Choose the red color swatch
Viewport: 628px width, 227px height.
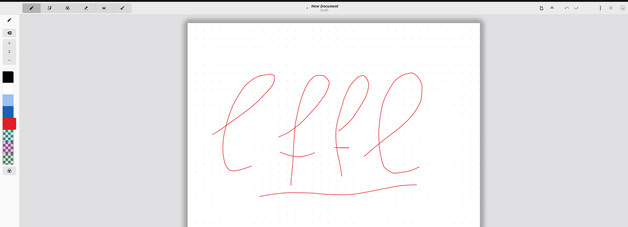click(x=9, y=124)
